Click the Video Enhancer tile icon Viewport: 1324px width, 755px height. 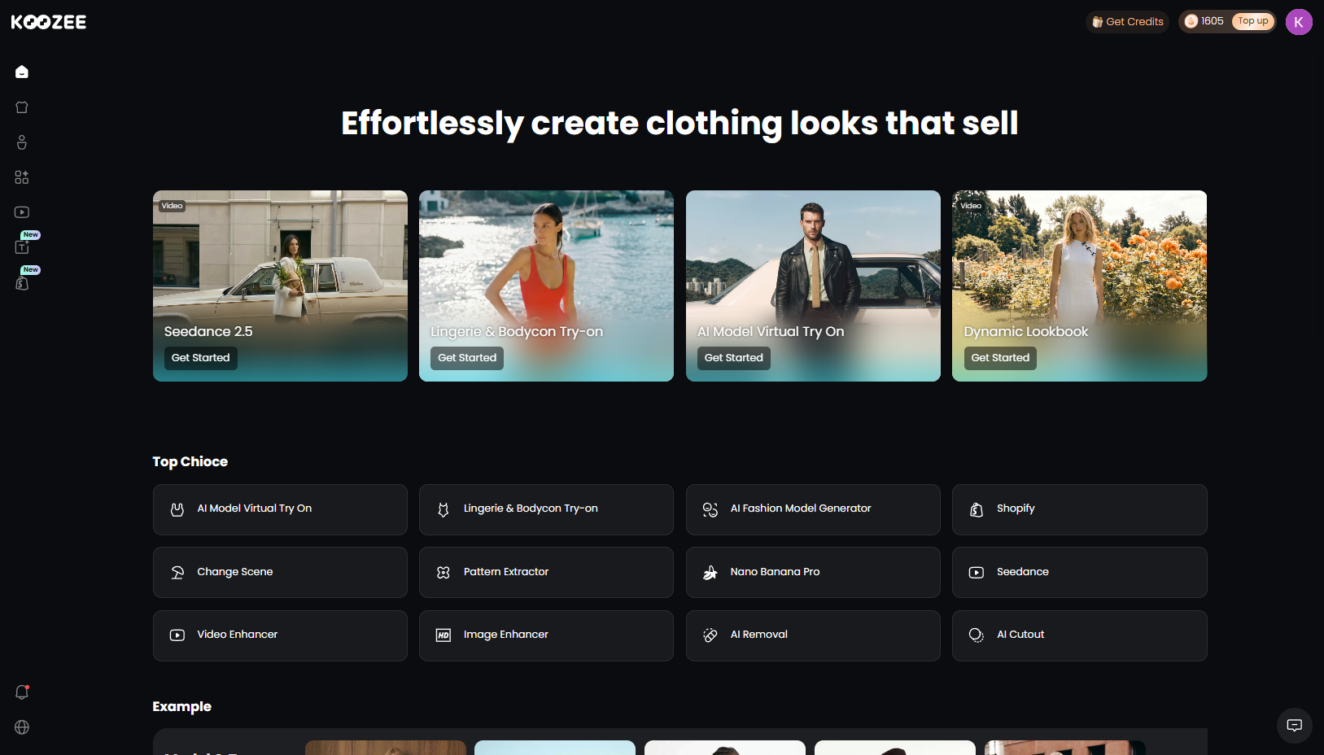click(x=177, y=635)
